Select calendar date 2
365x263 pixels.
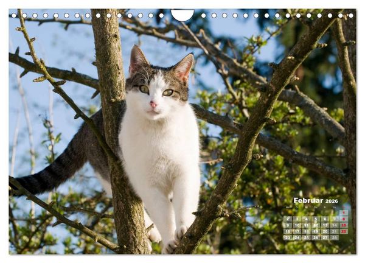pos(288,219)
